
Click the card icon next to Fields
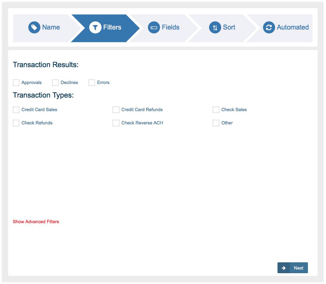pyautogui.click(x=154, y=27)
